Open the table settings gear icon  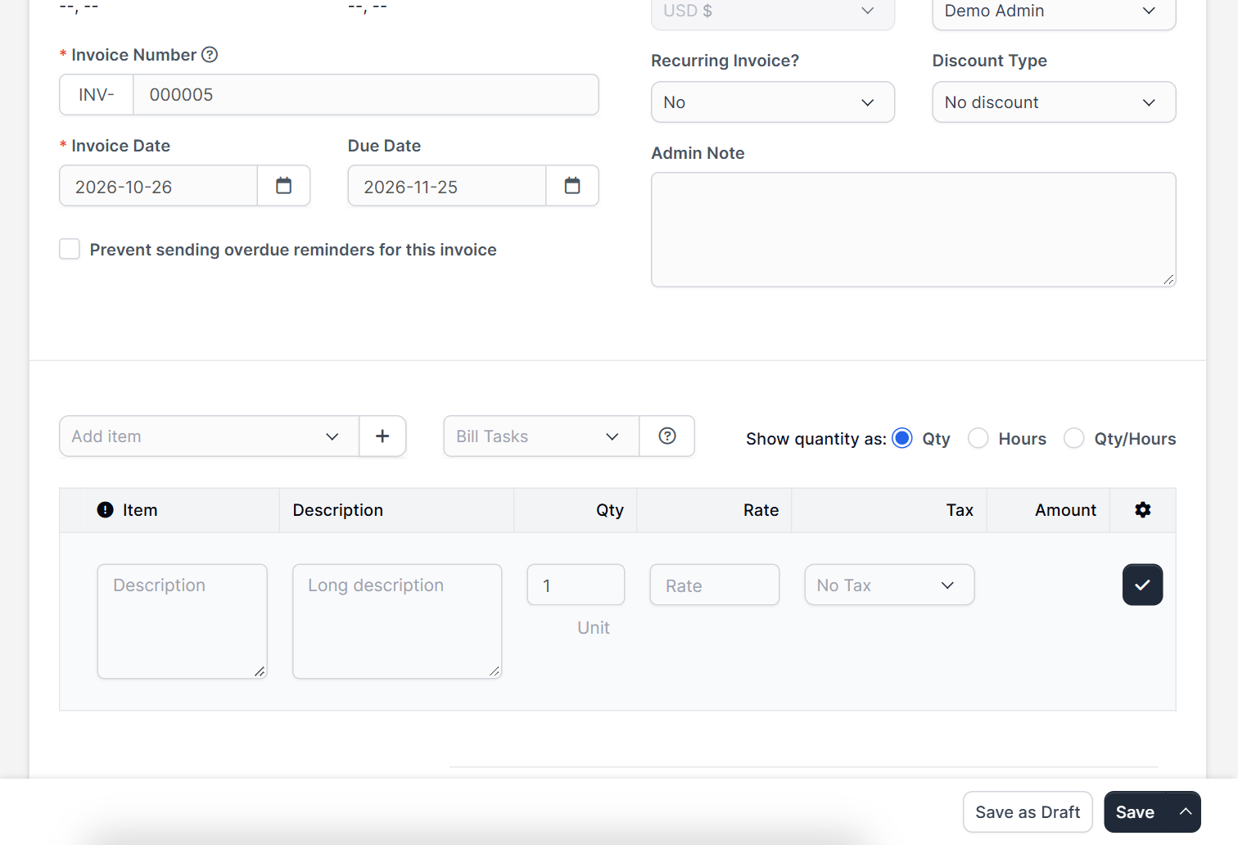(1143, 510)
